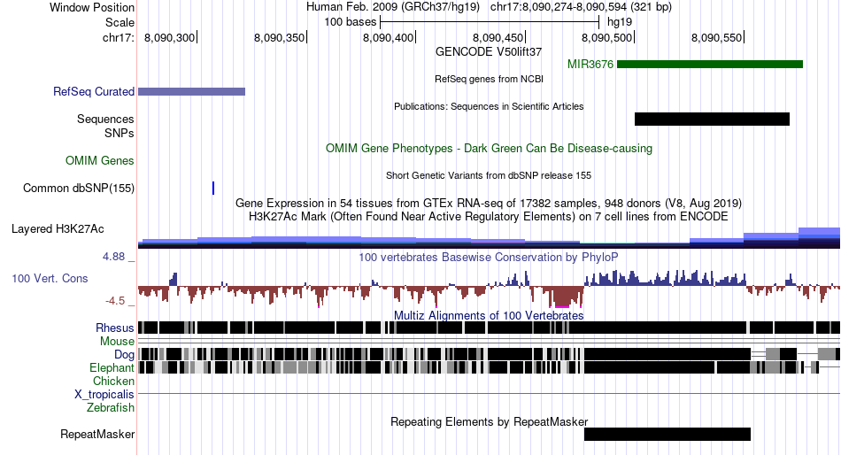
Task: Click the RefSeq Curated blue gene block
Action: (191, 92)
